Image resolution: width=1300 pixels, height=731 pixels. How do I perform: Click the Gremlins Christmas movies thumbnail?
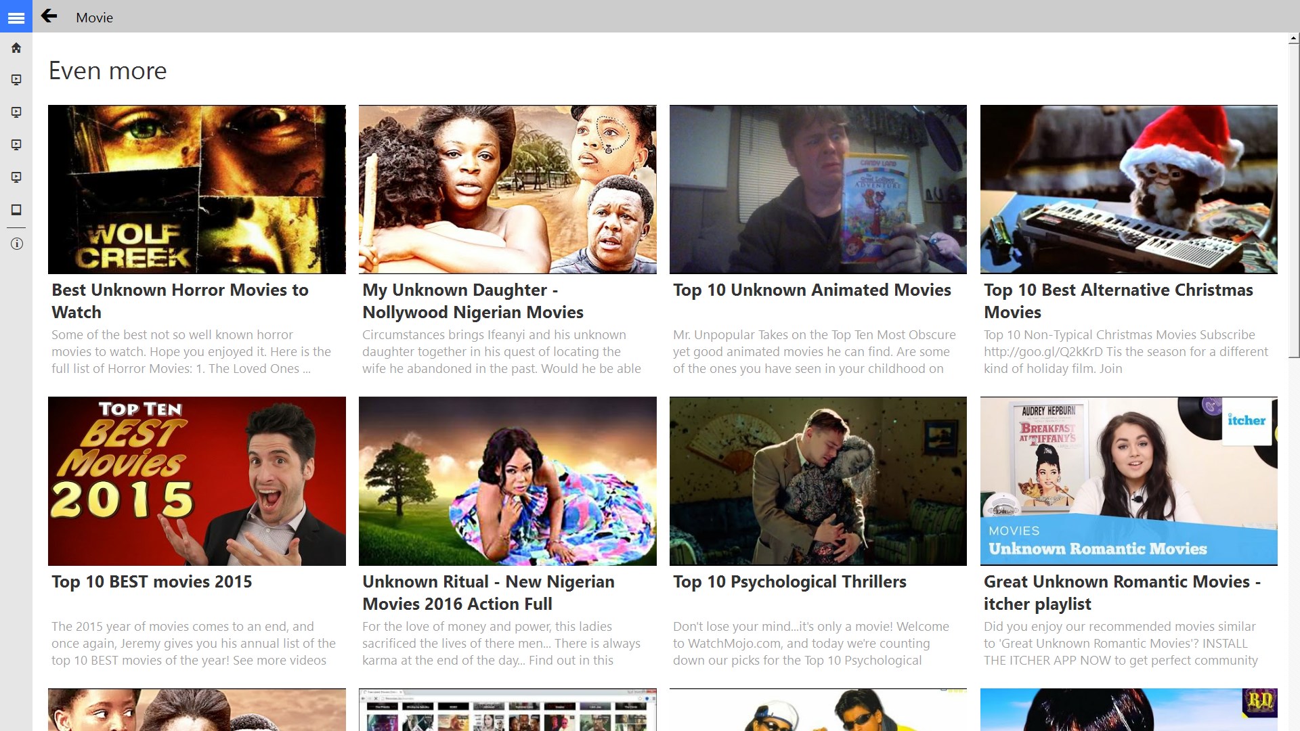pos(1129,189)
